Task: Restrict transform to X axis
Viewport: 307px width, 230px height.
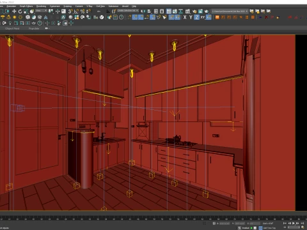Action: pos(185,17)
